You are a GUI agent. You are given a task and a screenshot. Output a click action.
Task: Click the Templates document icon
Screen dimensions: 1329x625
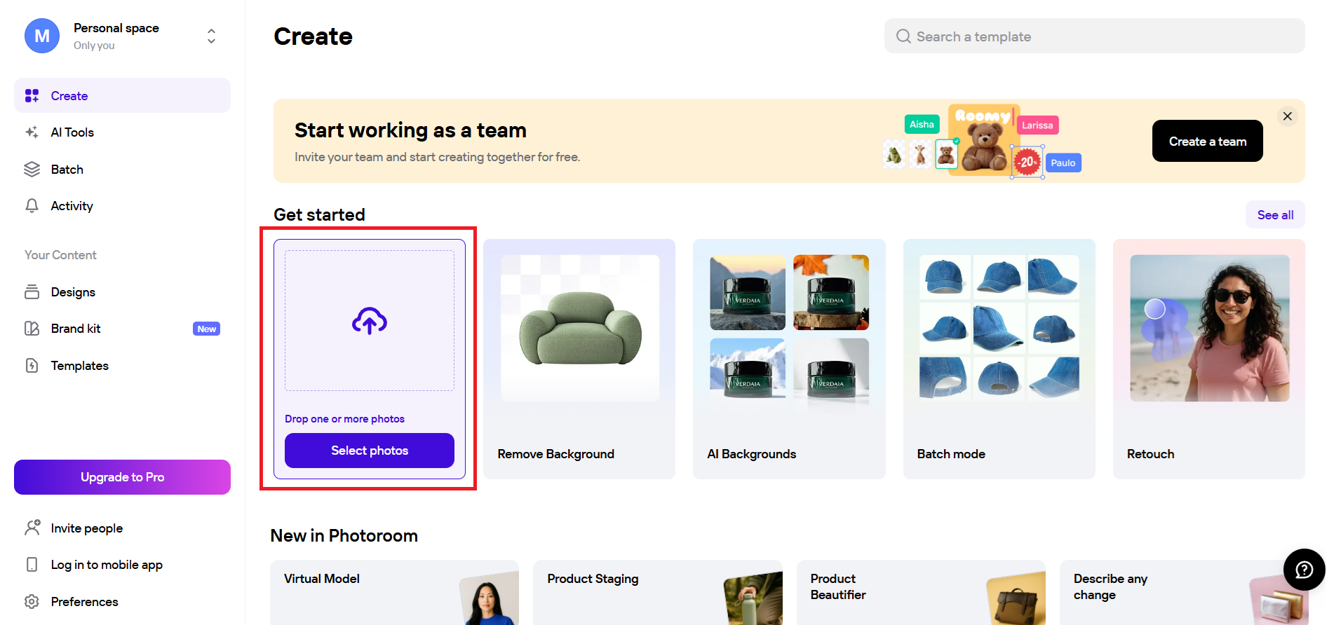pos(32,366)
